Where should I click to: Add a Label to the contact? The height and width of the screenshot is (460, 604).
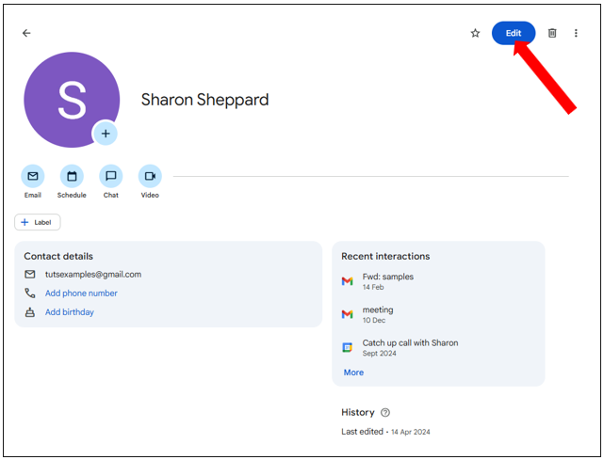38,222
